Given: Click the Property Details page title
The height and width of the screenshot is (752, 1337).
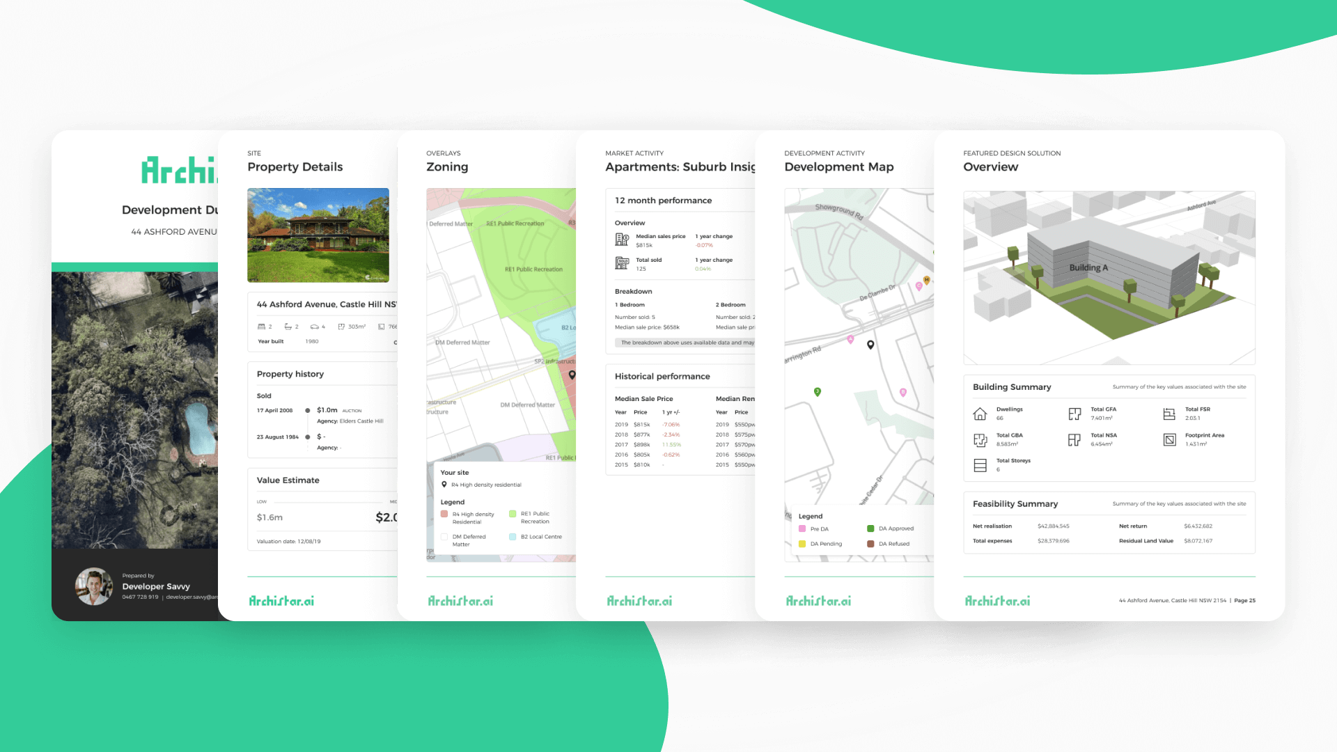Looking at the screenshot, I should tap(295, 167).
